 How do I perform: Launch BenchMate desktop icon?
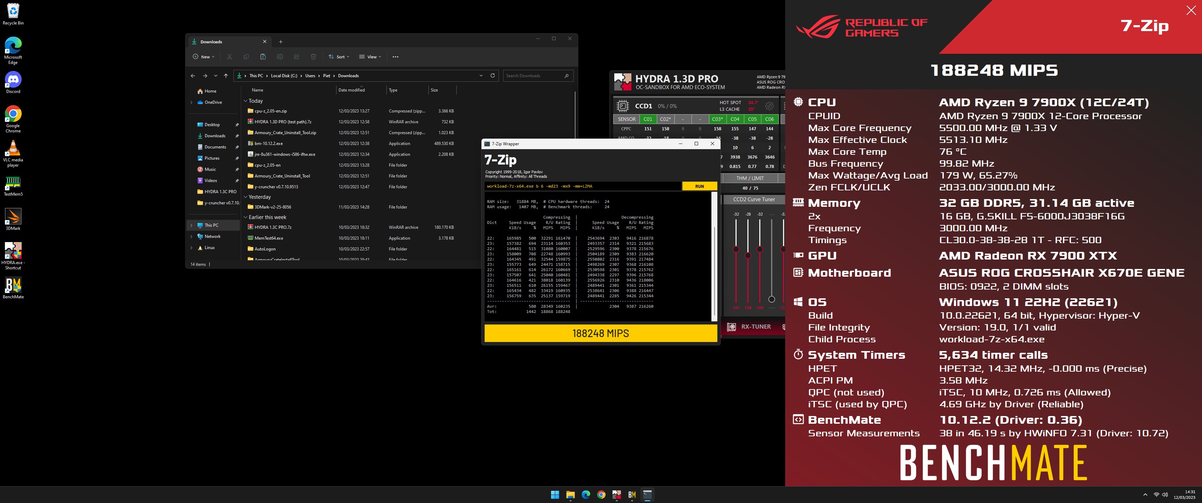13,287
